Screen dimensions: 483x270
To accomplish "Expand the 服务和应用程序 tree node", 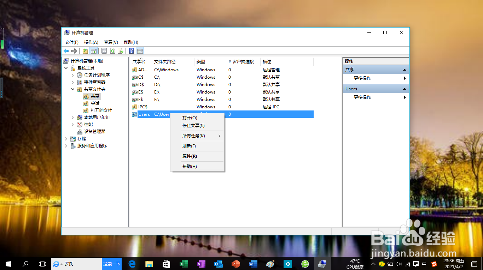I will point(66,146).
